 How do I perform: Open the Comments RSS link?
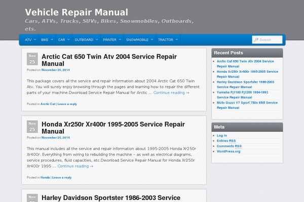pyautogui.click(x=229, y=146)
